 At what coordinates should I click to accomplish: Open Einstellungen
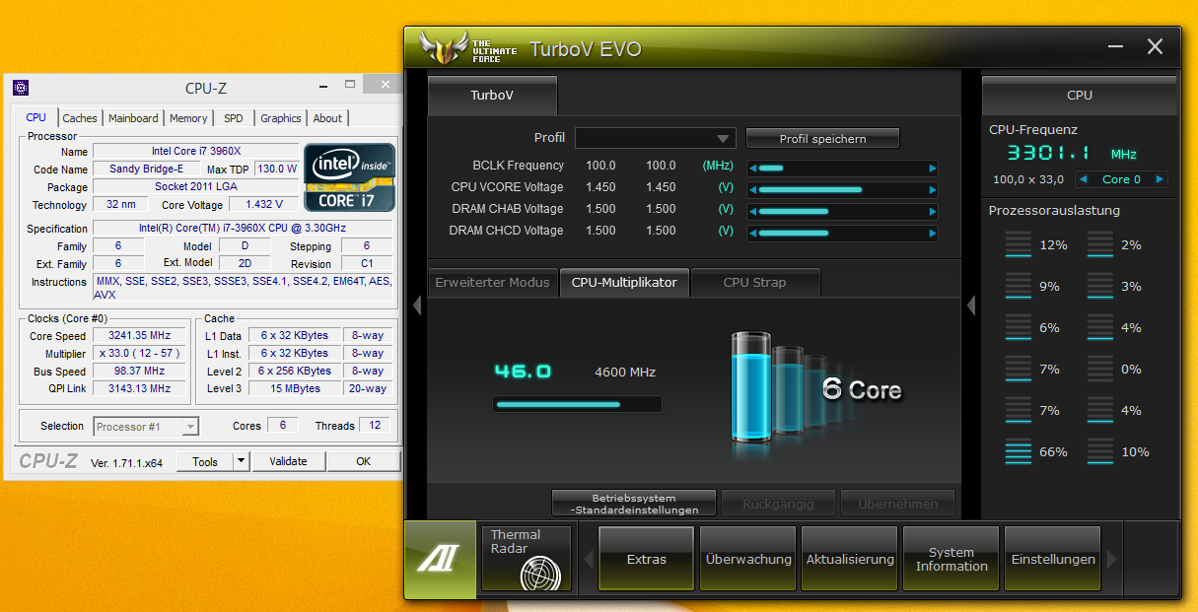coord(1053,559)
